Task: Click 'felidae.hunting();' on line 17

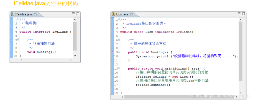Action: click(x=153, y=85)
